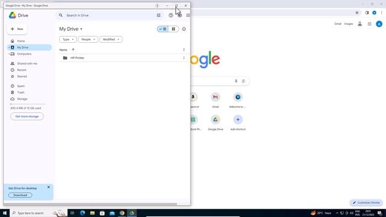The image size is (386, 217).
Task: Open the notification center icon
Action: point(379,213)
